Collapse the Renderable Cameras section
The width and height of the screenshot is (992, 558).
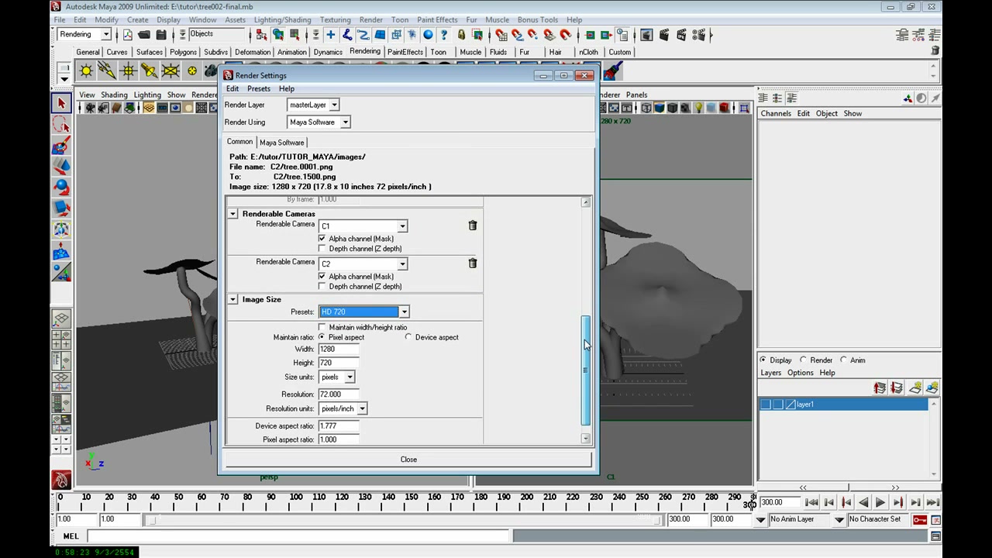tap(232, 214)
